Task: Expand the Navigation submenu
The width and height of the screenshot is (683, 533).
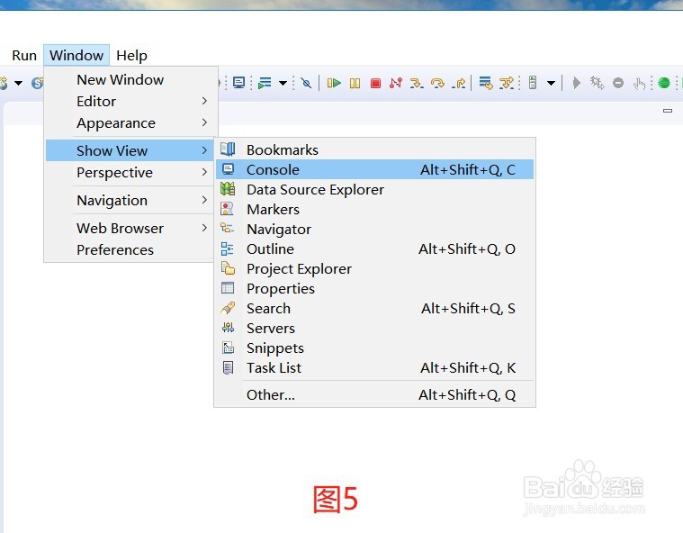Action: pyautogui.click(x=130, y=200)
